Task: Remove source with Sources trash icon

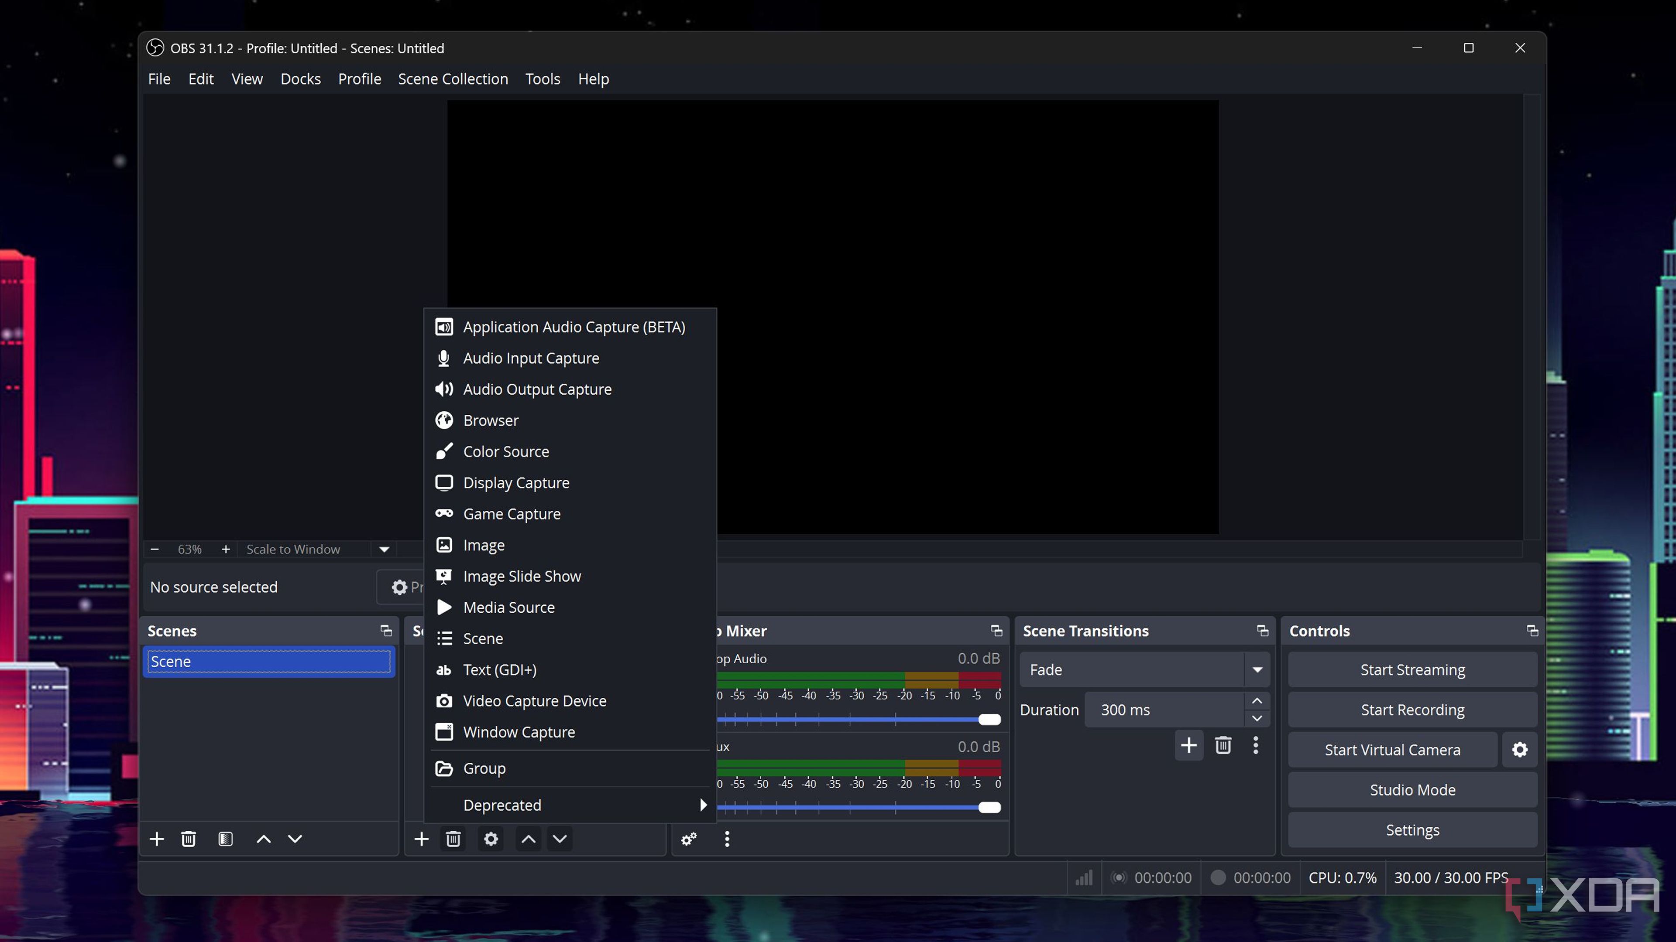Action: pos(453,839)
